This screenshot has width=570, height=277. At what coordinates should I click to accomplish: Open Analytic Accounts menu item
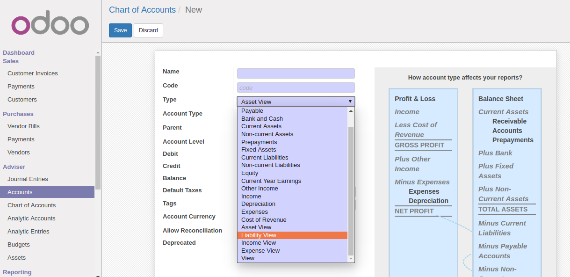point(31,219)
